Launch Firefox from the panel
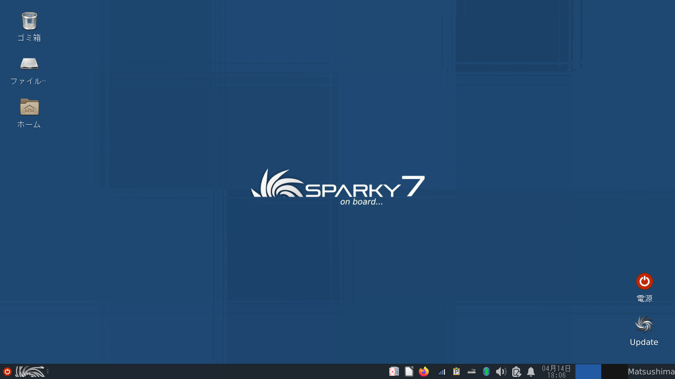Image resolution: width=675 pixels, height=379 pixels. (424, 371)
